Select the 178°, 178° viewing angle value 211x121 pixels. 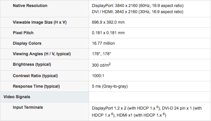pos(101,54)
